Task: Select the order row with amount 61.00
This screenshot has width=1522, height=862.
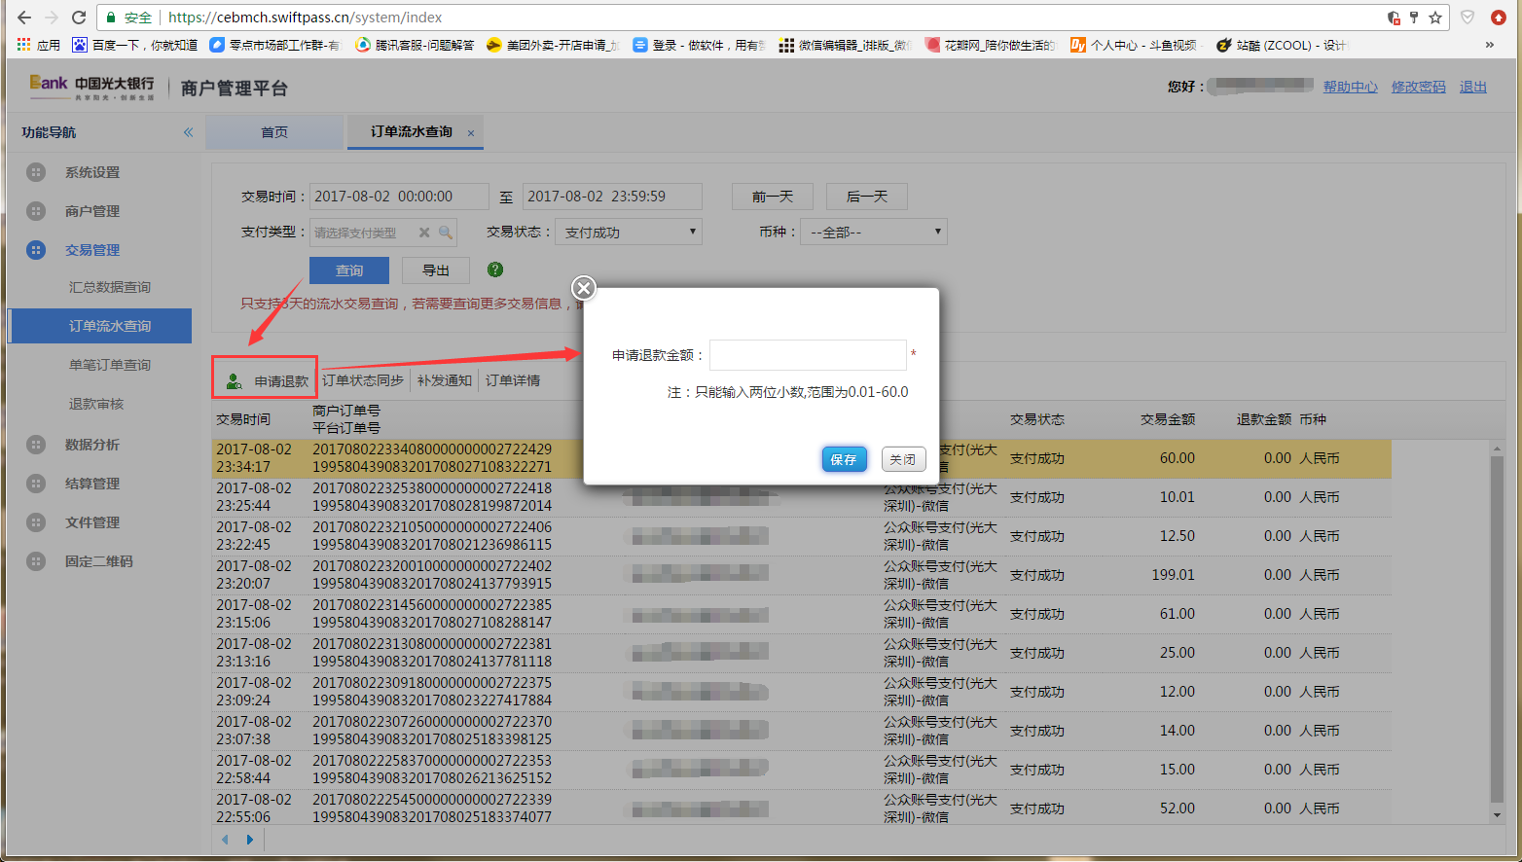Action: [x=801, y=614]
